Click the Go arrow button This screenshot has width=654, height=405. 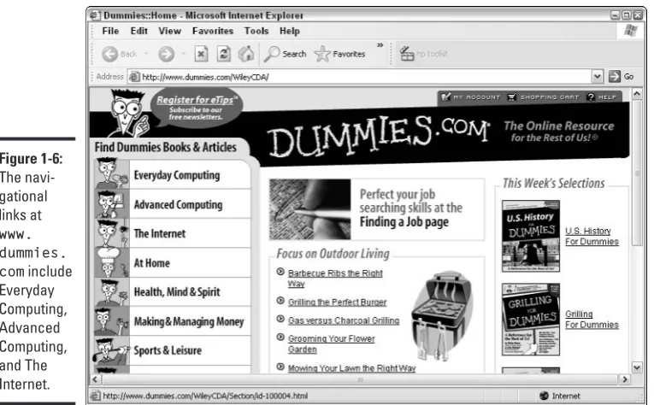click(x=615, y=77)
